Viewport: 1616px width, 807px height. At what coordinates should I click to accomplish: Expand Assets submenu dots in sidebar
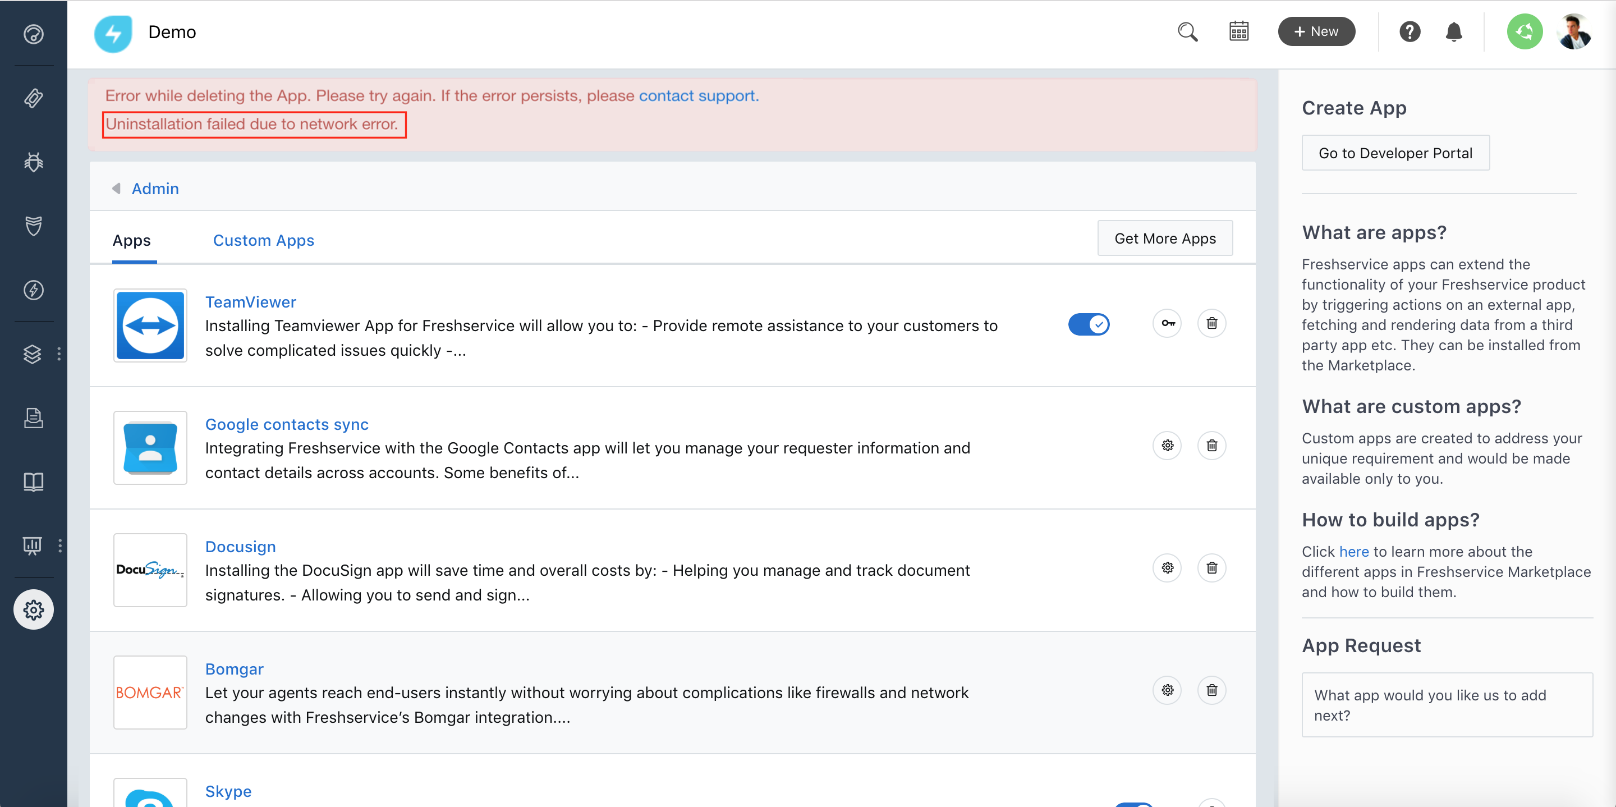[x=59, y=355]
